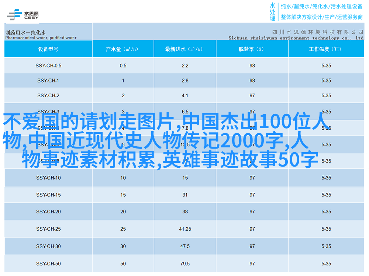Select the SSY-CH-30 model cell
This screenshot has height=276, width=369.
pos(48,247)
